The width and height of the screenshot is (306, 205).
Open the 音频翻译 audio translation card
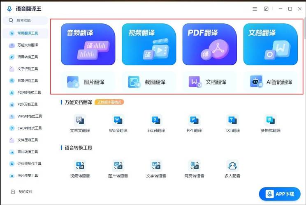[88, 44]
